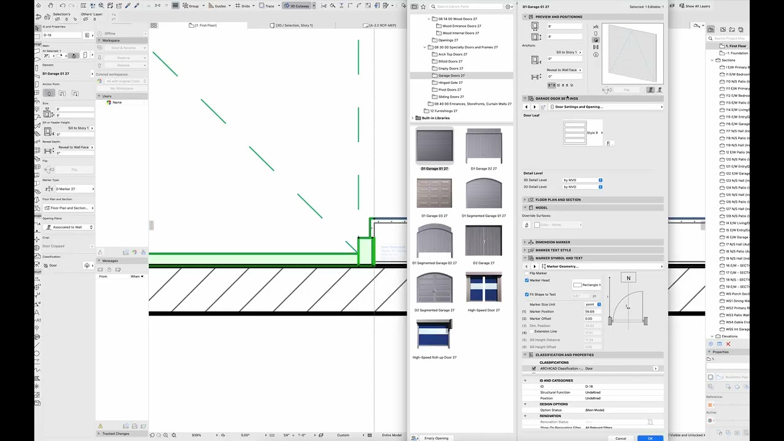The height and width of the screenshot is (441, 784).
Task: Pick the High-Speed Door 27 thumbnail
Action: tap(483, 288)
